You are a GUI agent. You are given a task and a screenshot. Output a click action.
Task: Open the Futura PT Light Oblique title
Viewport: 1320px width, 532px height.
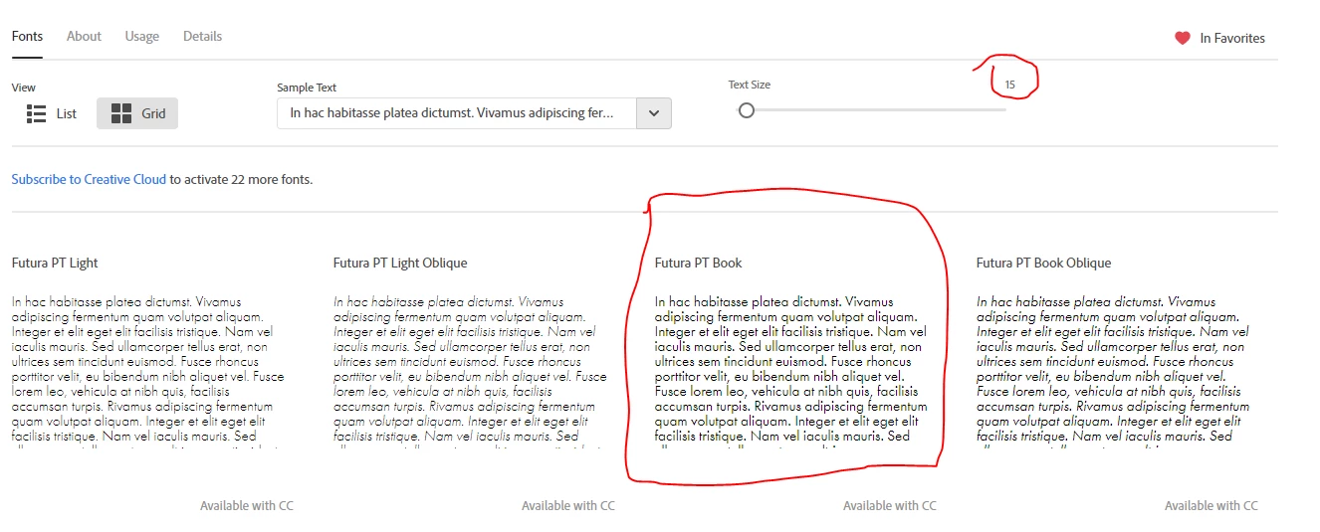(x=400, y=263)
